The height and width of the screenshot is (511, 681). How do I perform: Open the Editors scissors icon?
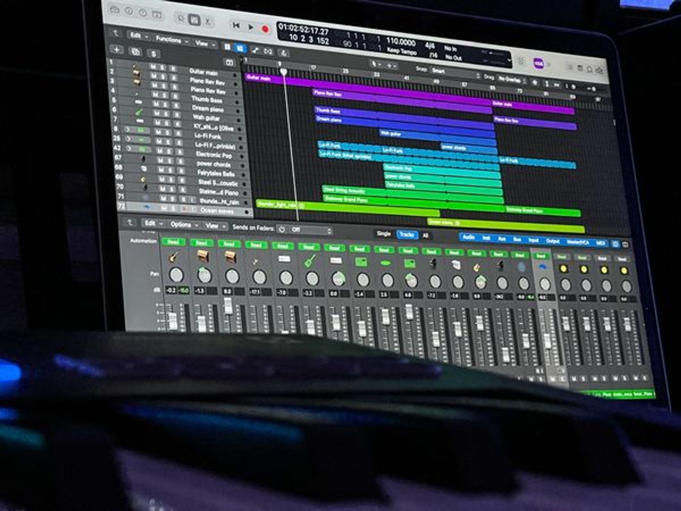[x=208, y=22]
